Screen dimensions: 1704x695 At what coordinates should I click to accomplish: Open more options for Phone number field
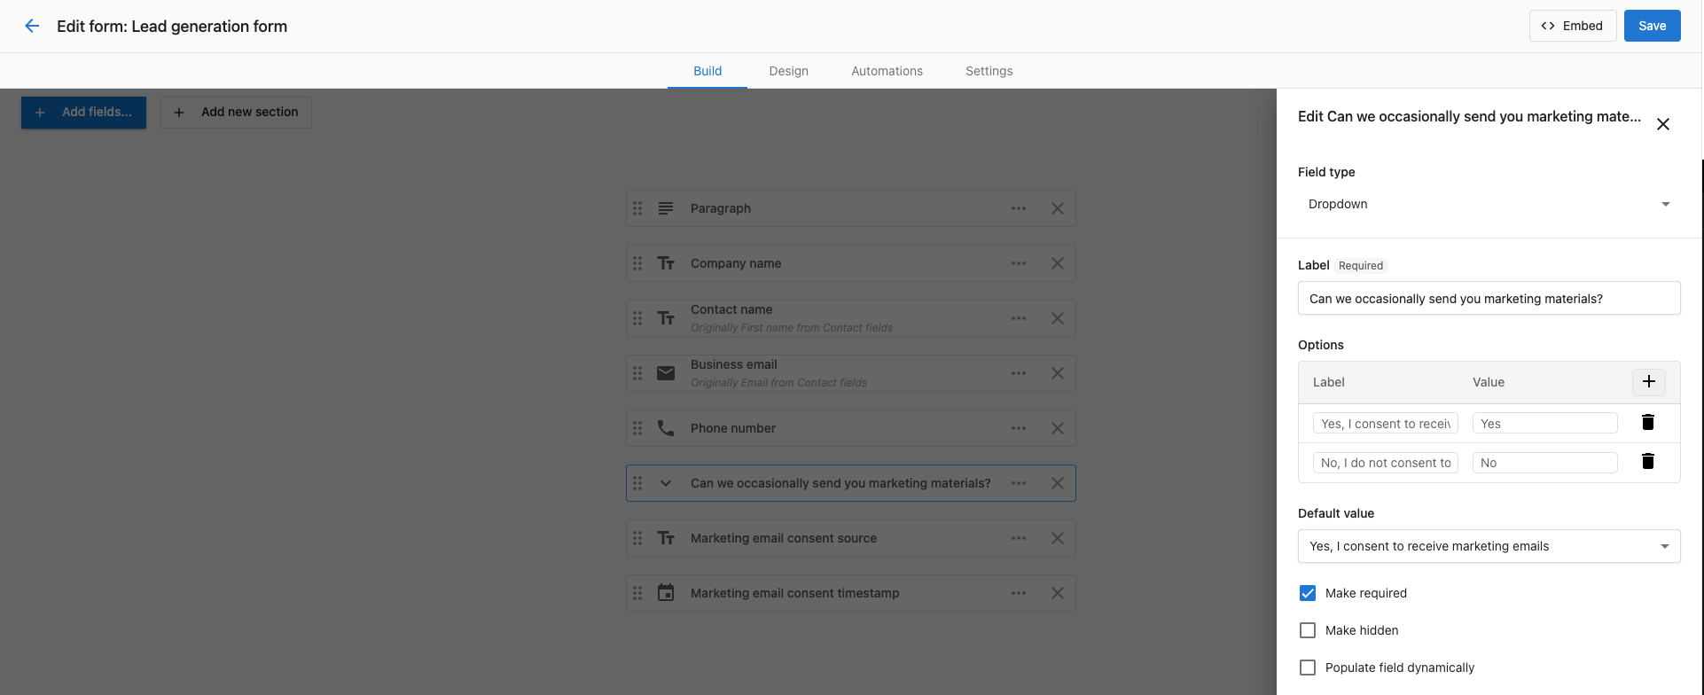[1019, 428]
